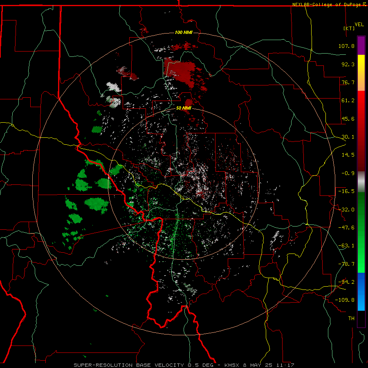
Task: Select the 92.3 legend value
Action: (x=348, y=64)
